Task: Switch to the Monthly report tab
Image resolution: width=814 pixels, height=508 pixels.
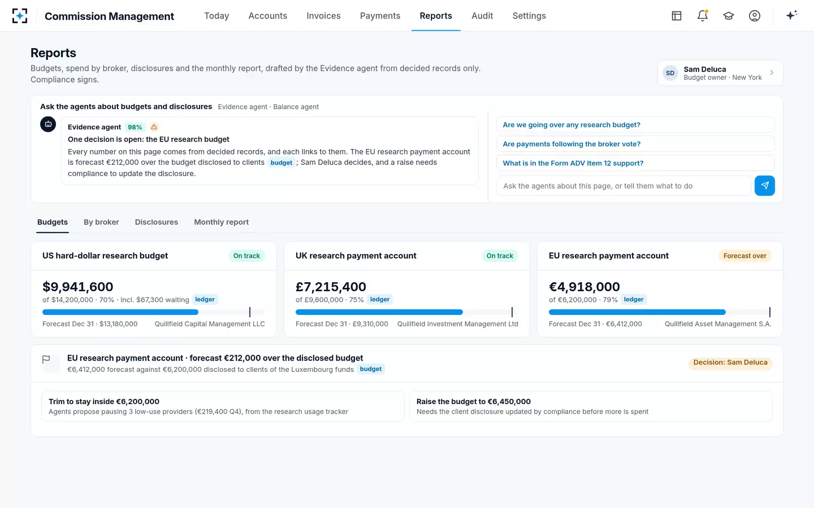Action: point(221,222)
